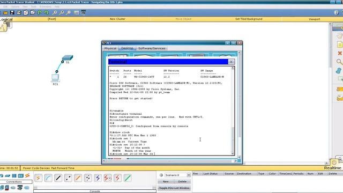Image resolution: width=343 pixels, height=193 pixels.
Task: Click the New scenario button
Action: (x=166, y=182)
